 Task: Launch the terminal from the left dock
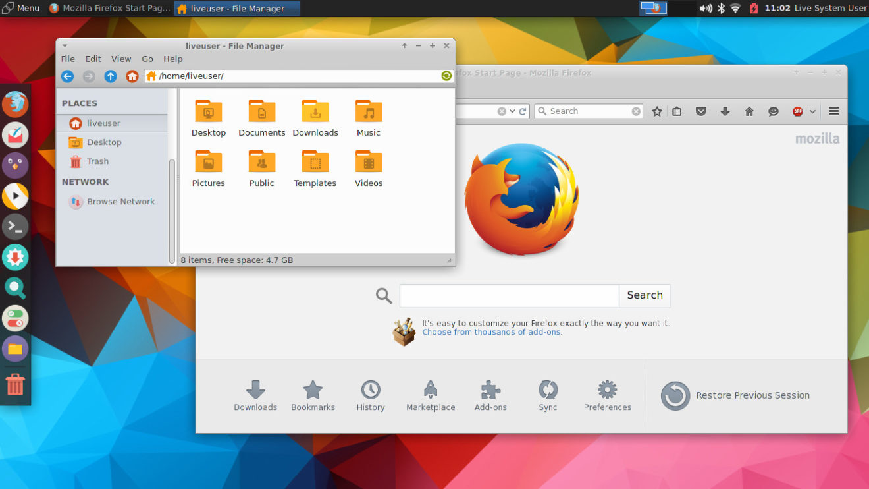(15, 226)
